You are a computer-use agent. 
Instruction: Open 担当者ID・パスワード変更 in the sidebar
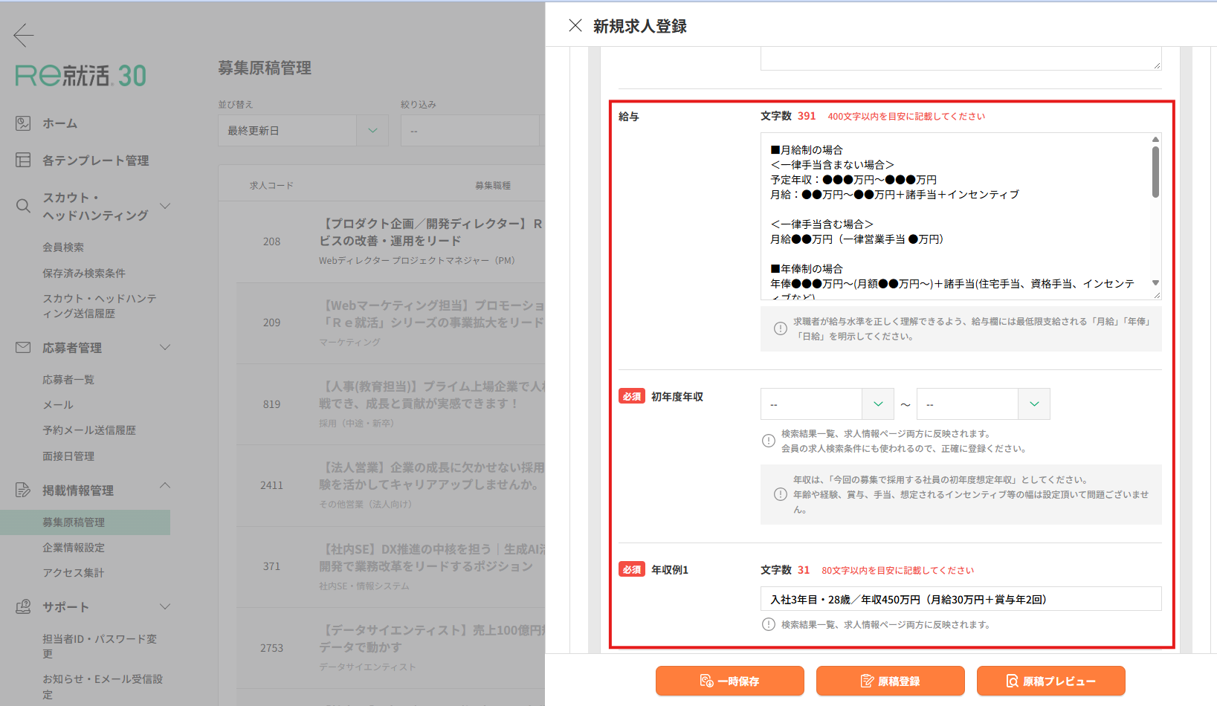coord(100,647)
